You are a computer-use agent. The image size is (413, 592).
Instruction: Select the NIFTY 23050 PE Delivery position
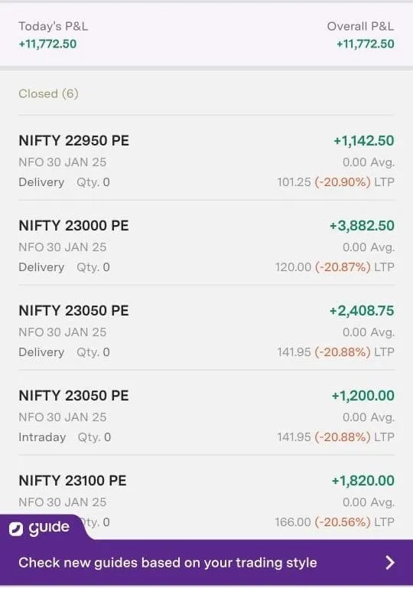206,331
